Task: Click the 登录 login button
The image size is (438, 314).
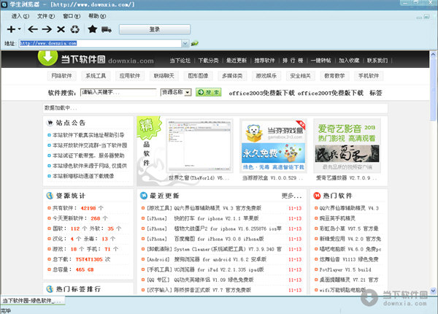Action: (x=155, y=29)
